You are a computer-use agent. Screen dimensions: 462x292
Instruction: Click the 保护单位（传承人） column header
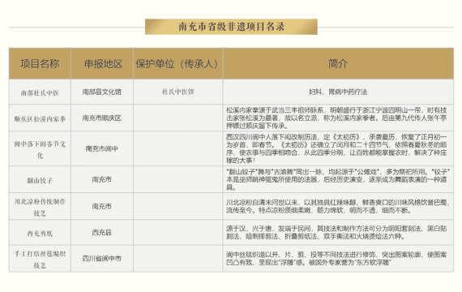tap(178, 64)
